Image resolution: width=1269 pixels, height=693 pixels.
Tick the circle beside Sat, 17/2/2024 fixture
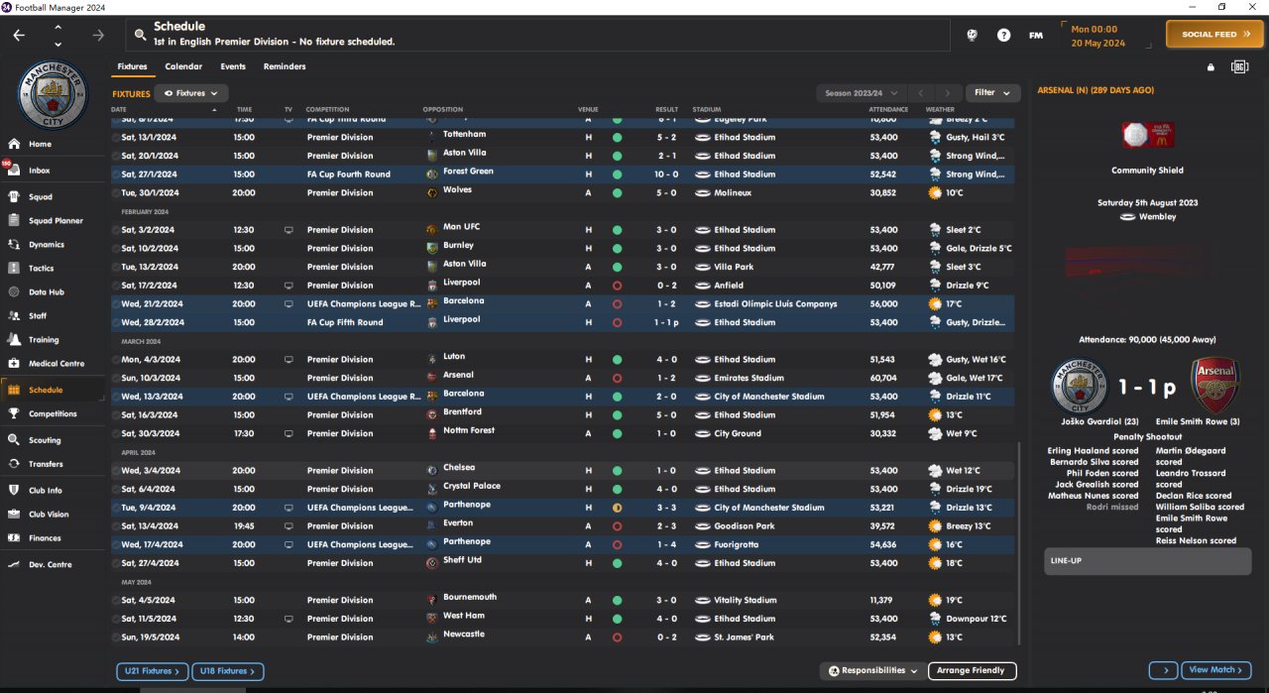pyautogui.click(x=116, y=286)
